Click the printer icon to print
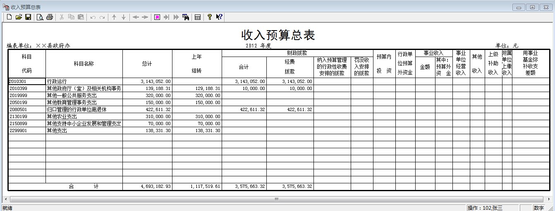This screenshot has width=555, height=211. pos(50,17)
